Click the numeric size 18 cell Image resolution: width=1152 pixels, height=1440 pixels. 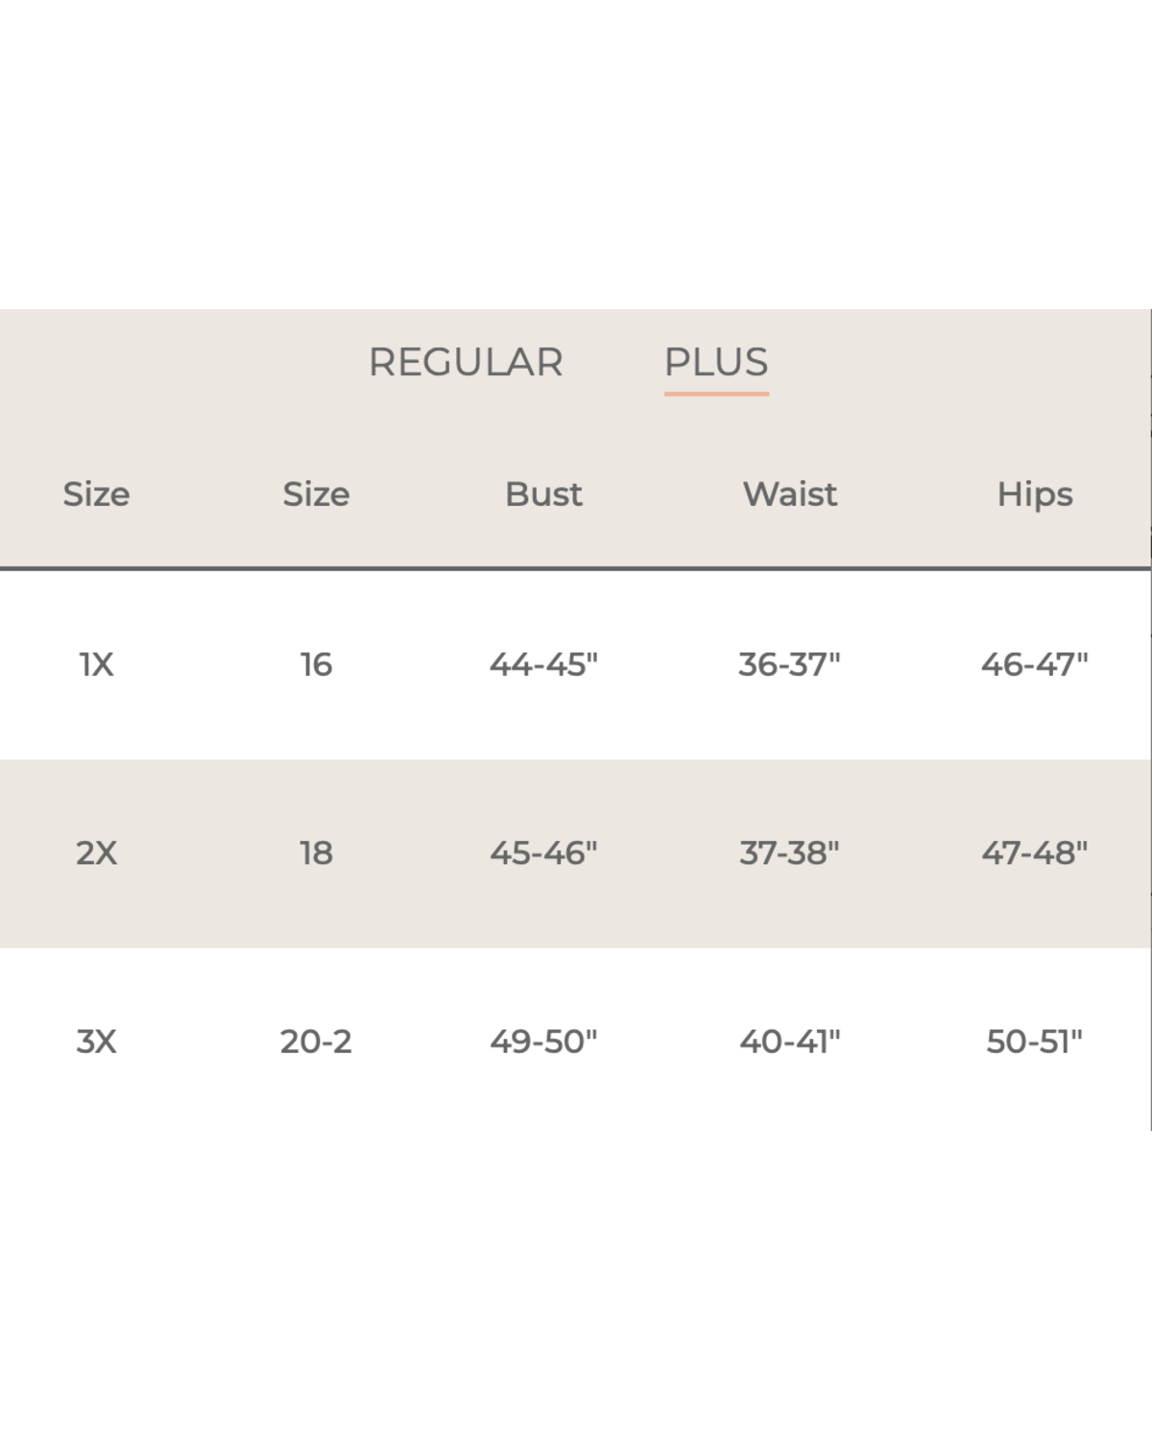click(316, 852)
